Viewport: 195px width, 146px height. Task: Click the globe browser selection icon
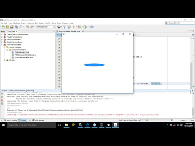pos(59,27)
